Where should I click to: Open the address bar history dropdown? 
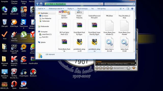(99, 4)
